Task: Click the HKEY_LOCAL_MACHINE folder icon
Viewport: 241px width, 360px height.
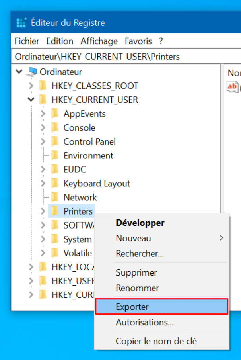Action: click(x=43, y=267)
